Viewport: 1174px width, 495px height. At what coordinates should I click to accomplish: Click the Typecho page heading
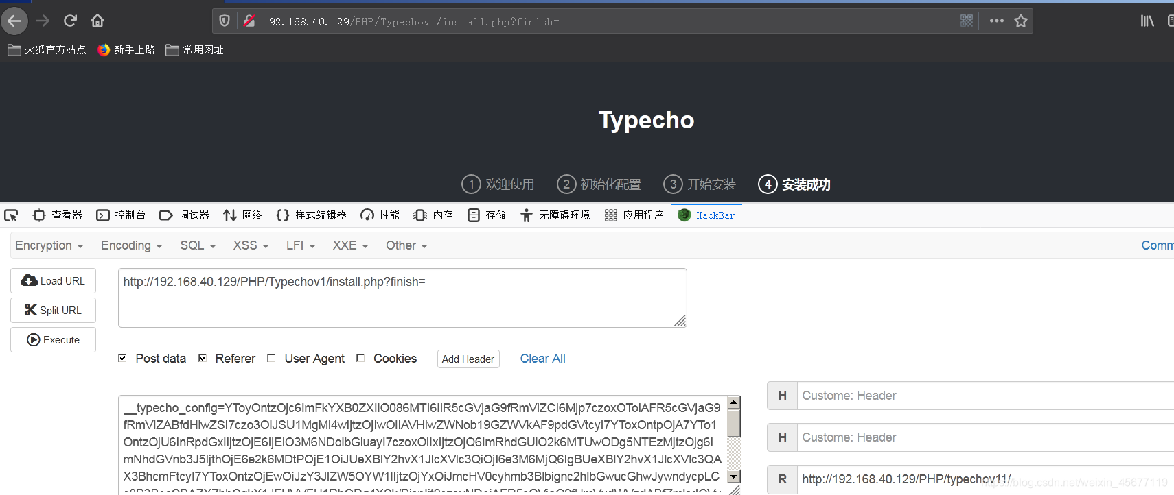point(646,120)
